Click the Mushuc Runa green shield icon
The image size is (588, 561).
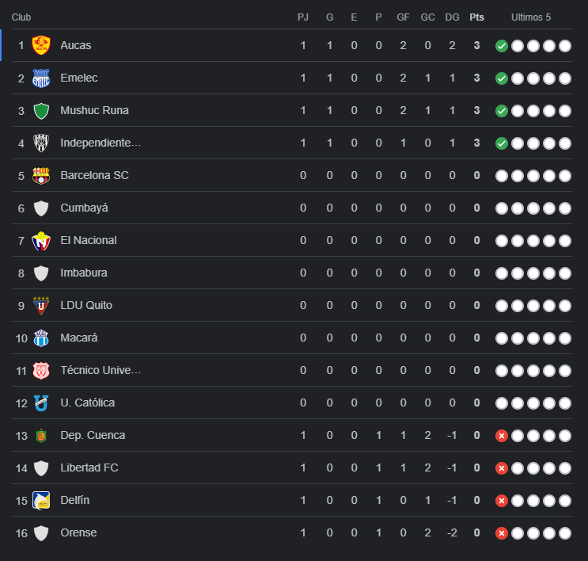click(41, 111)
